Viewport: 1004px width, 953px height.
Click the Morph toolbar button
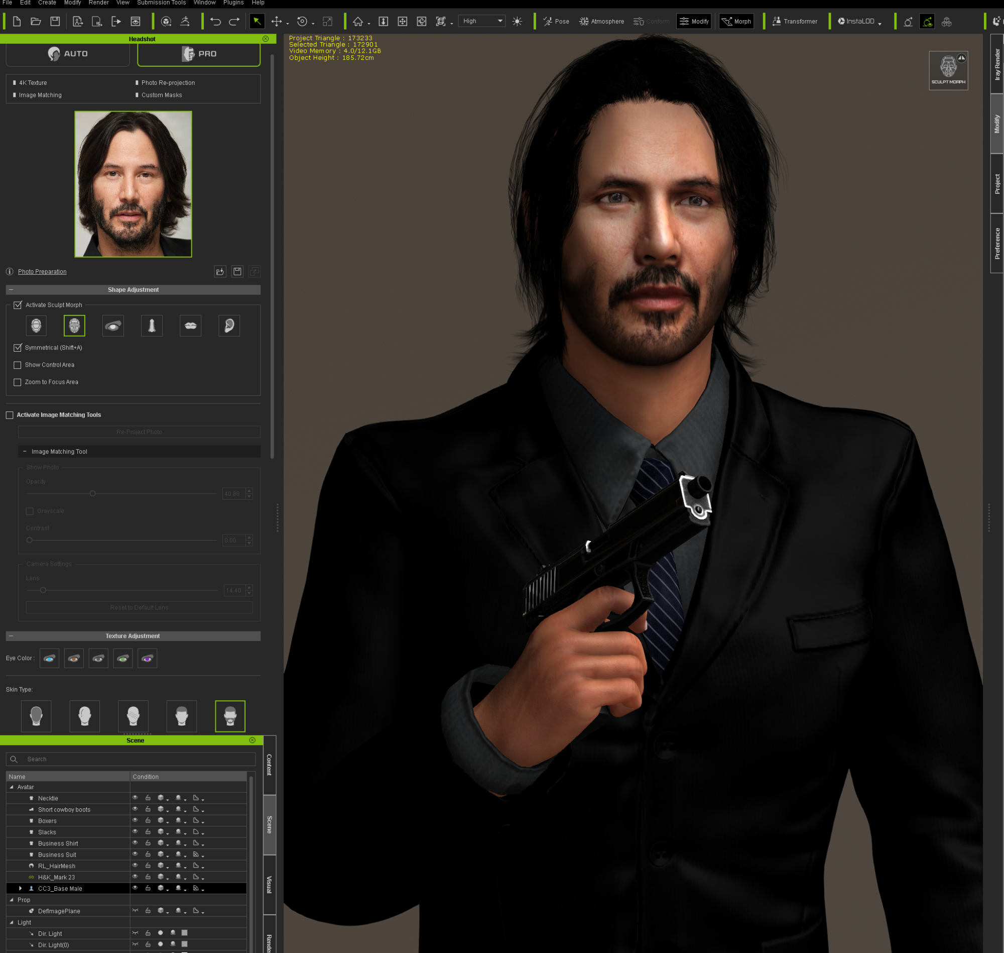(x=736, y=21)
